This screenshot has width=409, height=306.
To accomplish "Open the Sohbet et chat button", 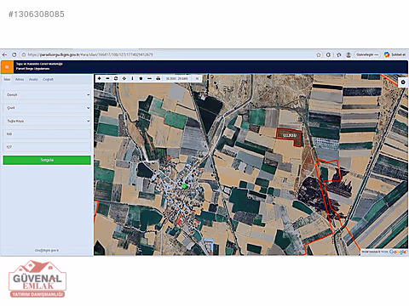I will pos(395,54).
